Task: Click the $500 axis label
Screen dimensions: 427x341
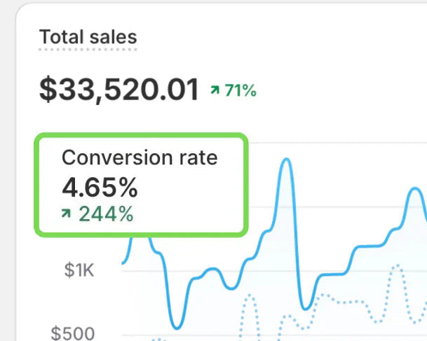Action: 73,333
